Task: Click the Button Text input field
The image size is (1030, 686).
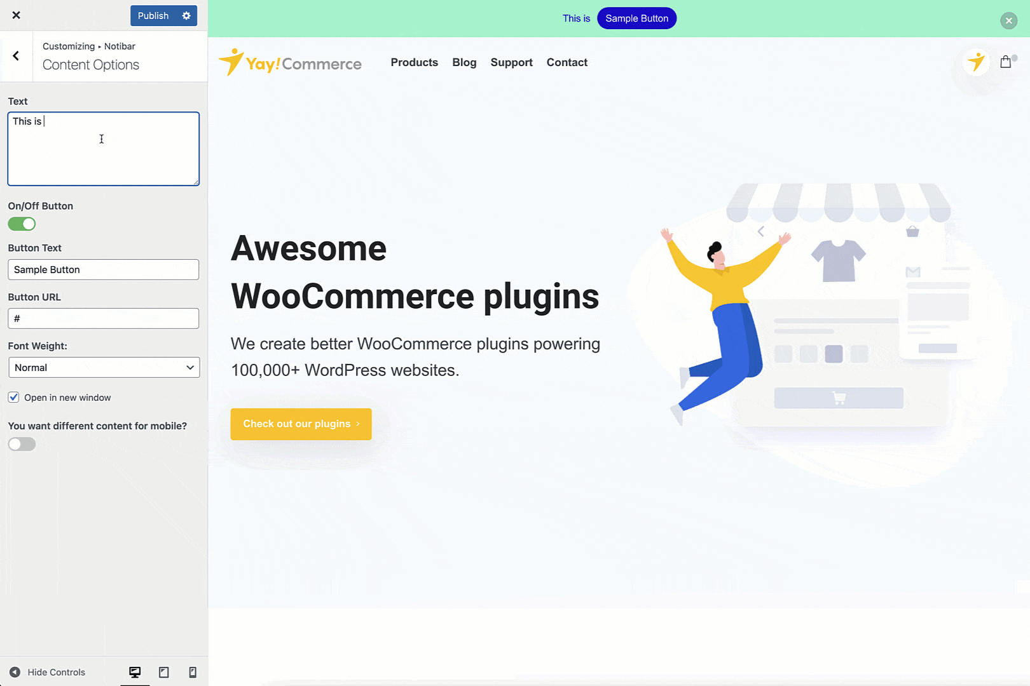Action: click(x=104, y=269)
